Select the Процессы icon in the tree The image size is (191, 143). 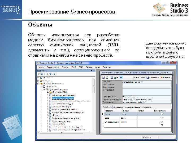(x=41, y=78)
